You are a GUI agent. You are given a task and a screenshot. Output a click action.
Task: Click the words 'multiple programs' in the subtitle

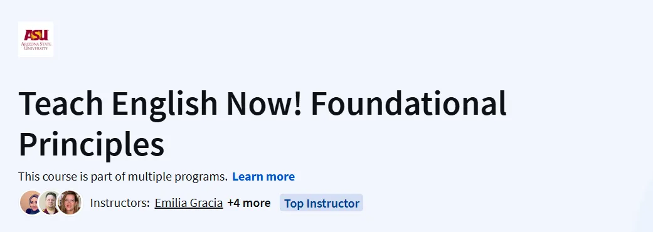(x=178, y=177)
